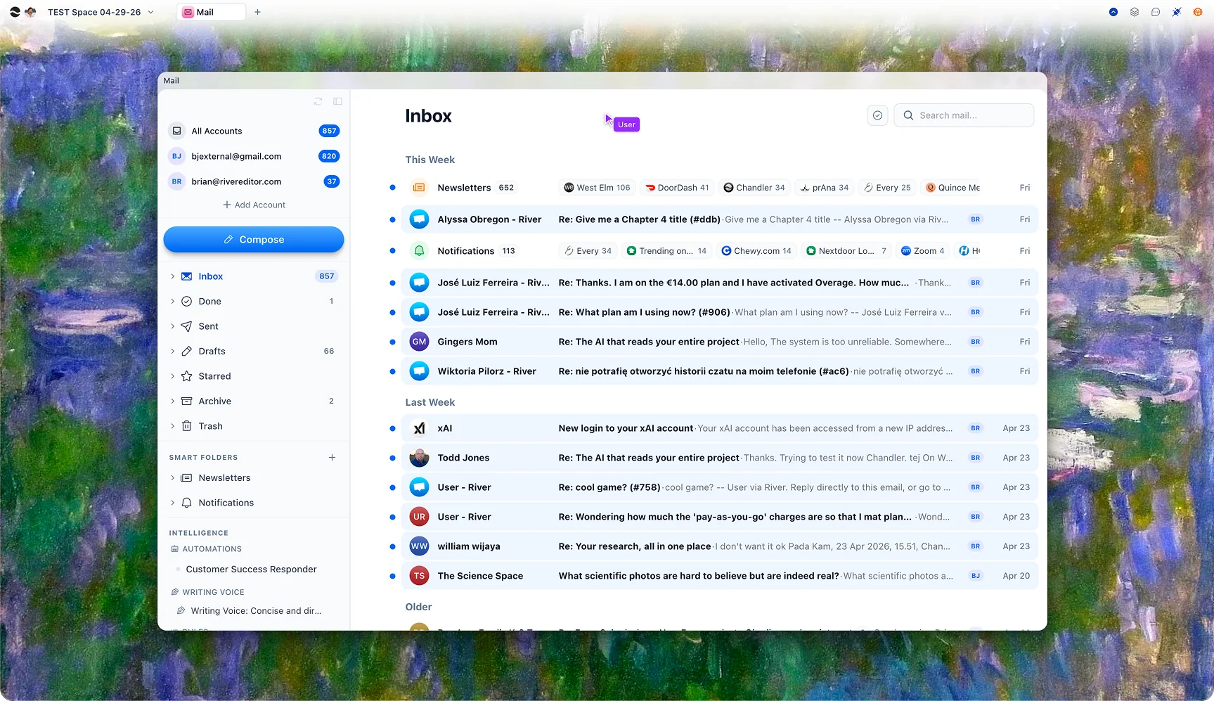Toggle unread dot on Wiktoria Pilorz email

tap(392, 371)
